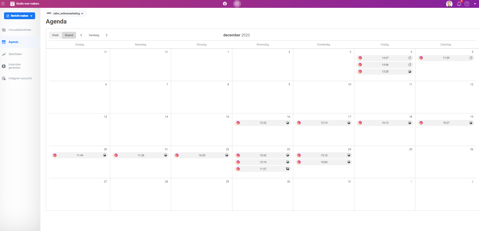Go to next month arrow

point(107,35)
